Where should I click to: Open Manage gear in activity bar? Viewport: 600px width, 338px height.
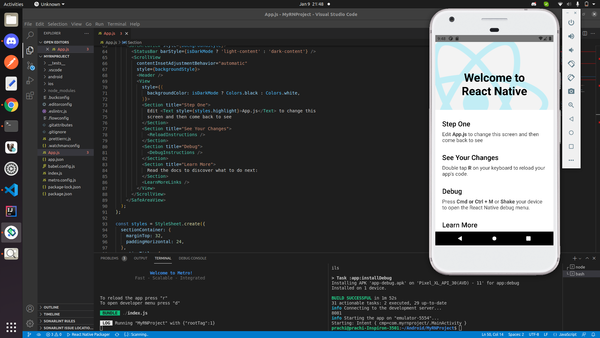point(30,324)
